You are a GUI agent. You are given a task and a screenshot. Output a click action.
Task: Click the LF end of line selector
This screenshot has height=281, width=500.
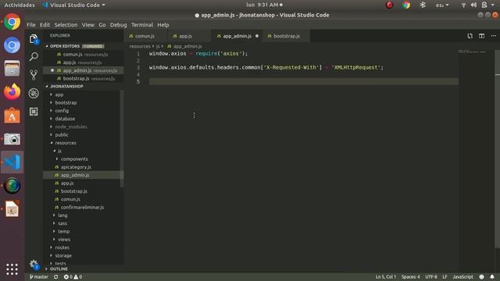tap(445, 277)
